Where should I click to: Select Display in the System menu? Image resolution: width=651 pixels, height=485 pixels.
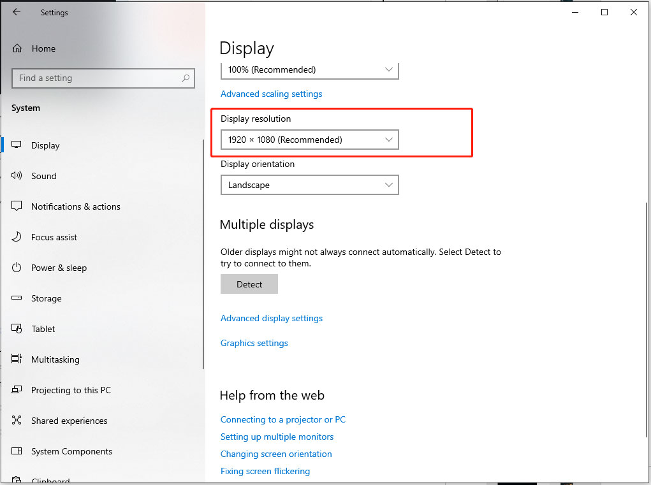43,145
